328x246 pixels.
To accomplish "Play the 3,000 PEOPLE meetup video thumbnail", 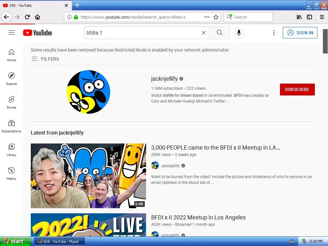I will pyautogui.click(x=88, y=176).
